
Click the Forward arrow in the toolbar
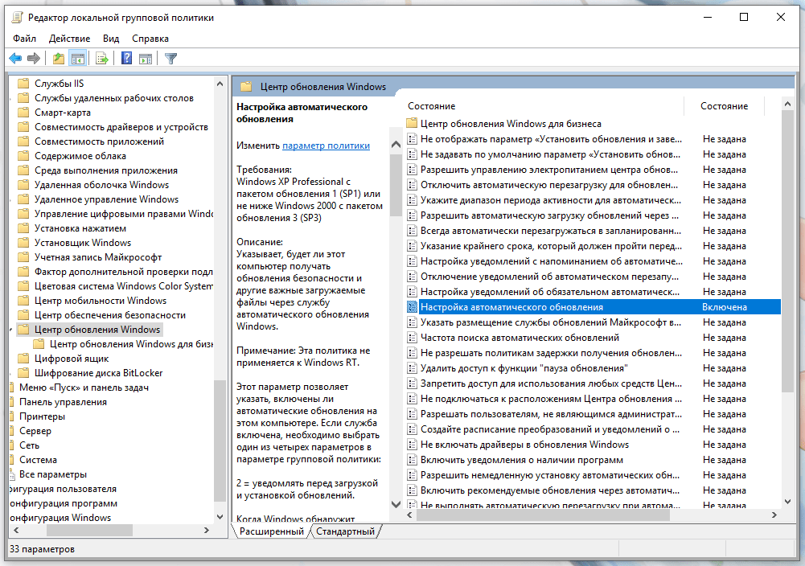point(34,59)
